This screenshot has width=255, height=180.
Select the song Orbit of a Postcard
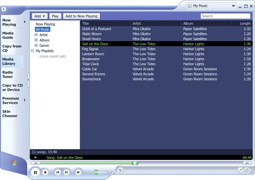tap(166, 29)
